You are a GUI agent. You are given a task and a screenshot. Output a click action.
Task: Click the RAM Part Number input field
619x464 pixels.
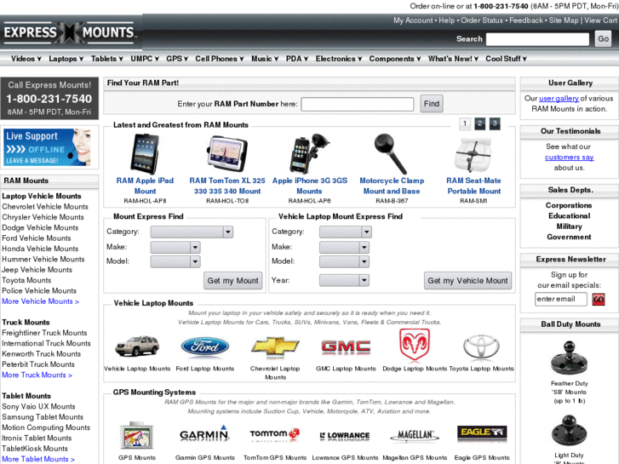pos(357,104)
